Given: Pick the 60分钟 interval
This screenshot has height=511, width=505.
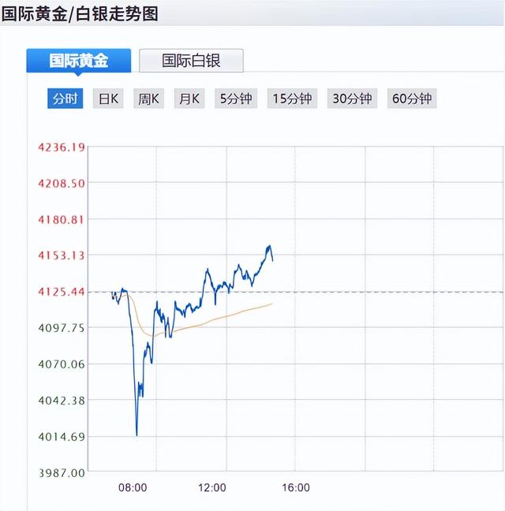Looking at the screenshot, I should (x=412, y=99).
